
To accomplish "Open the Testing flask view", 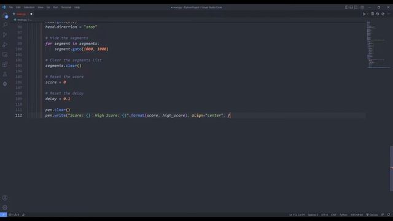I will (5, 74).
